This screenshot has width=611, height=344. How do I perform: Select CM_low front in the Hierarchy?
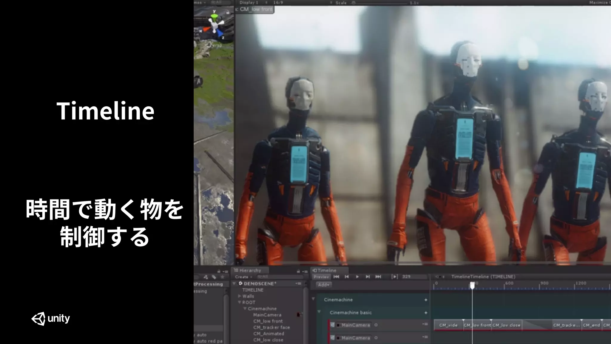[268, 321]
